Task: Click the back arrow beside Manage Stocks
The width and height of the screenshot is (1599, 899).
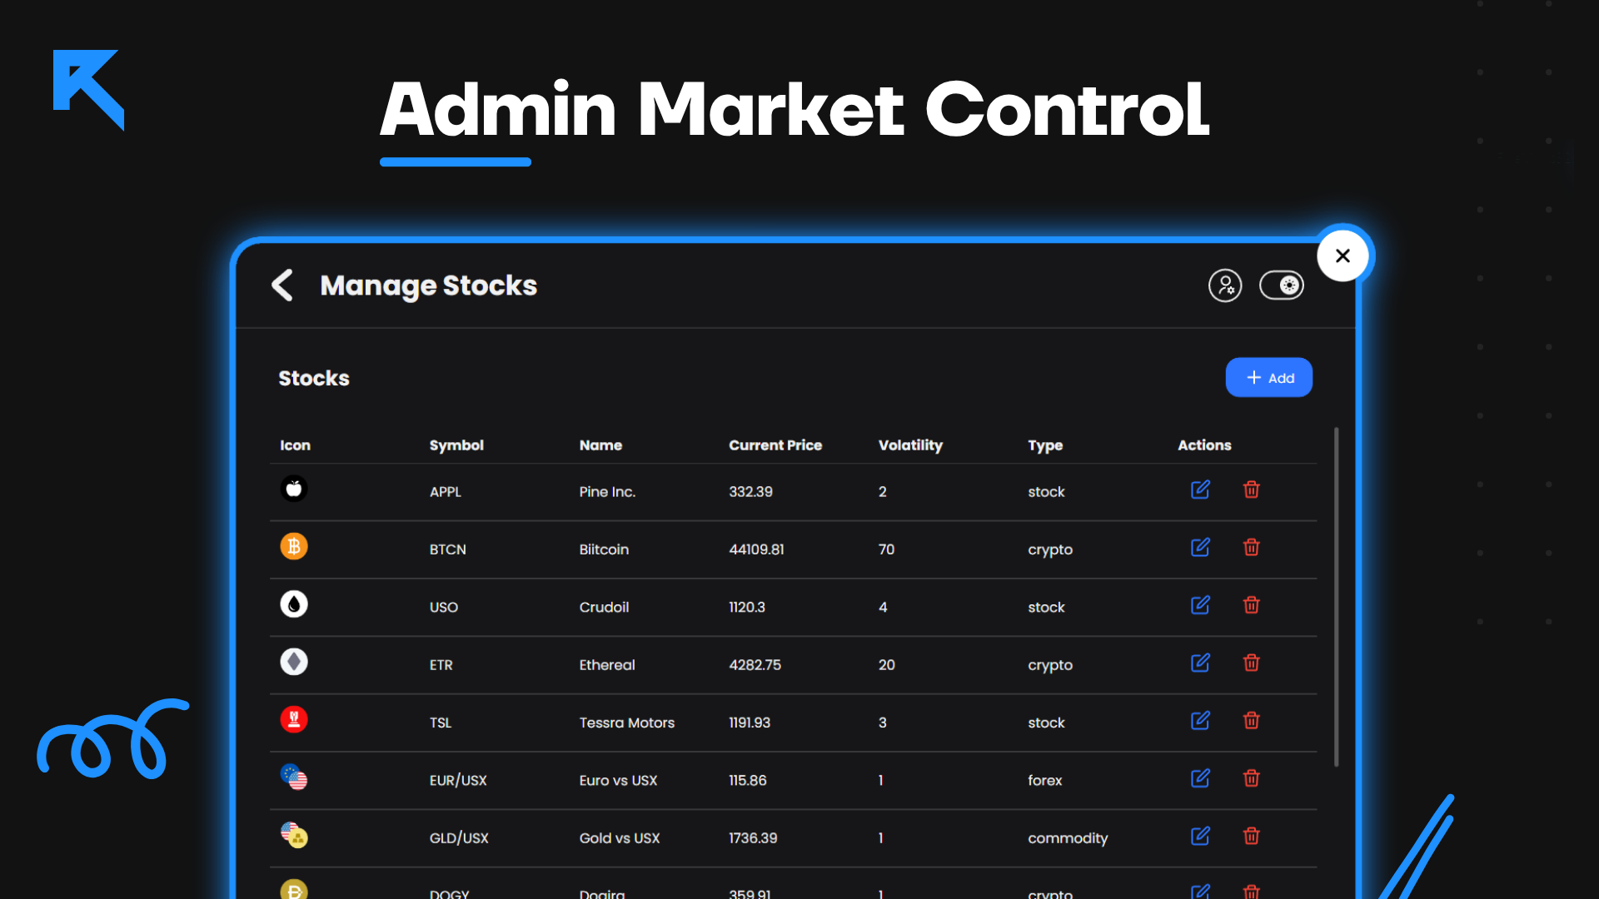Action: [282, 285]
